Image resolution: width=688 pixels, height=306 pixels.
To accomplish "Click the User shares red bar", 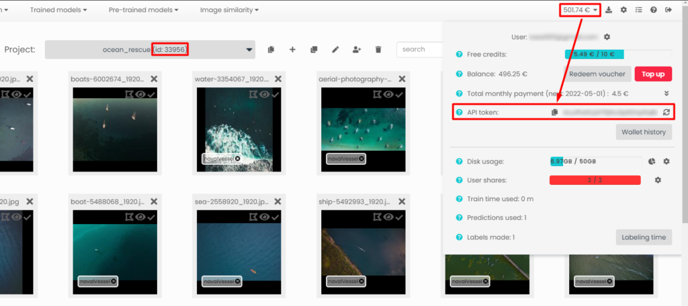I will click(595, 180).
